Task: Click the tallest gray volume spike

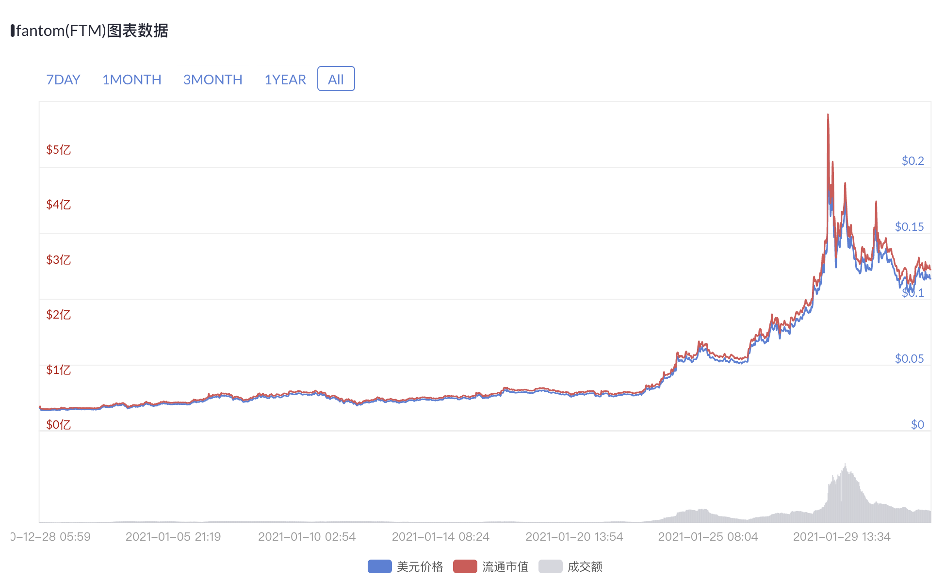Action: pos(845,466)
